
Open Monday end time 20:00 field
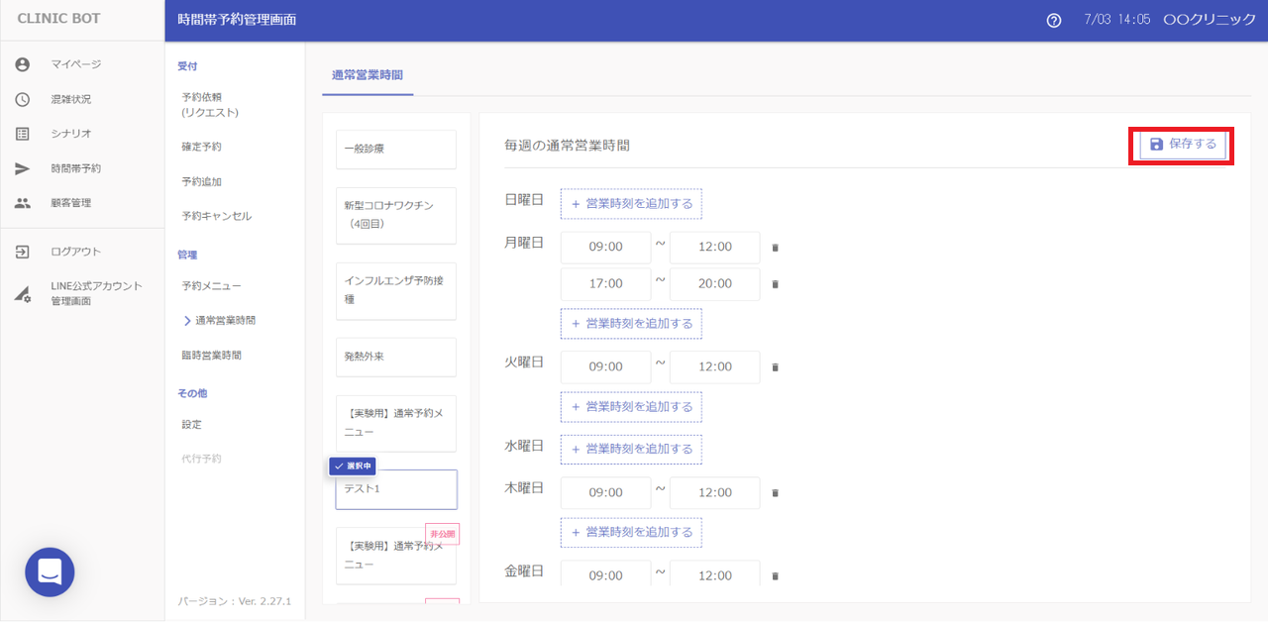tap(714, 284)
